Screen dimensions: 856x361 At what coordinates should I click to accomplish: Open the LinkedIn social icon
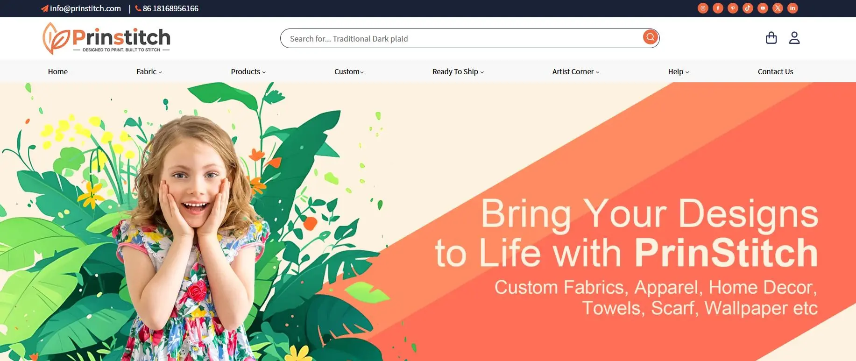click(x=792, y=8)
